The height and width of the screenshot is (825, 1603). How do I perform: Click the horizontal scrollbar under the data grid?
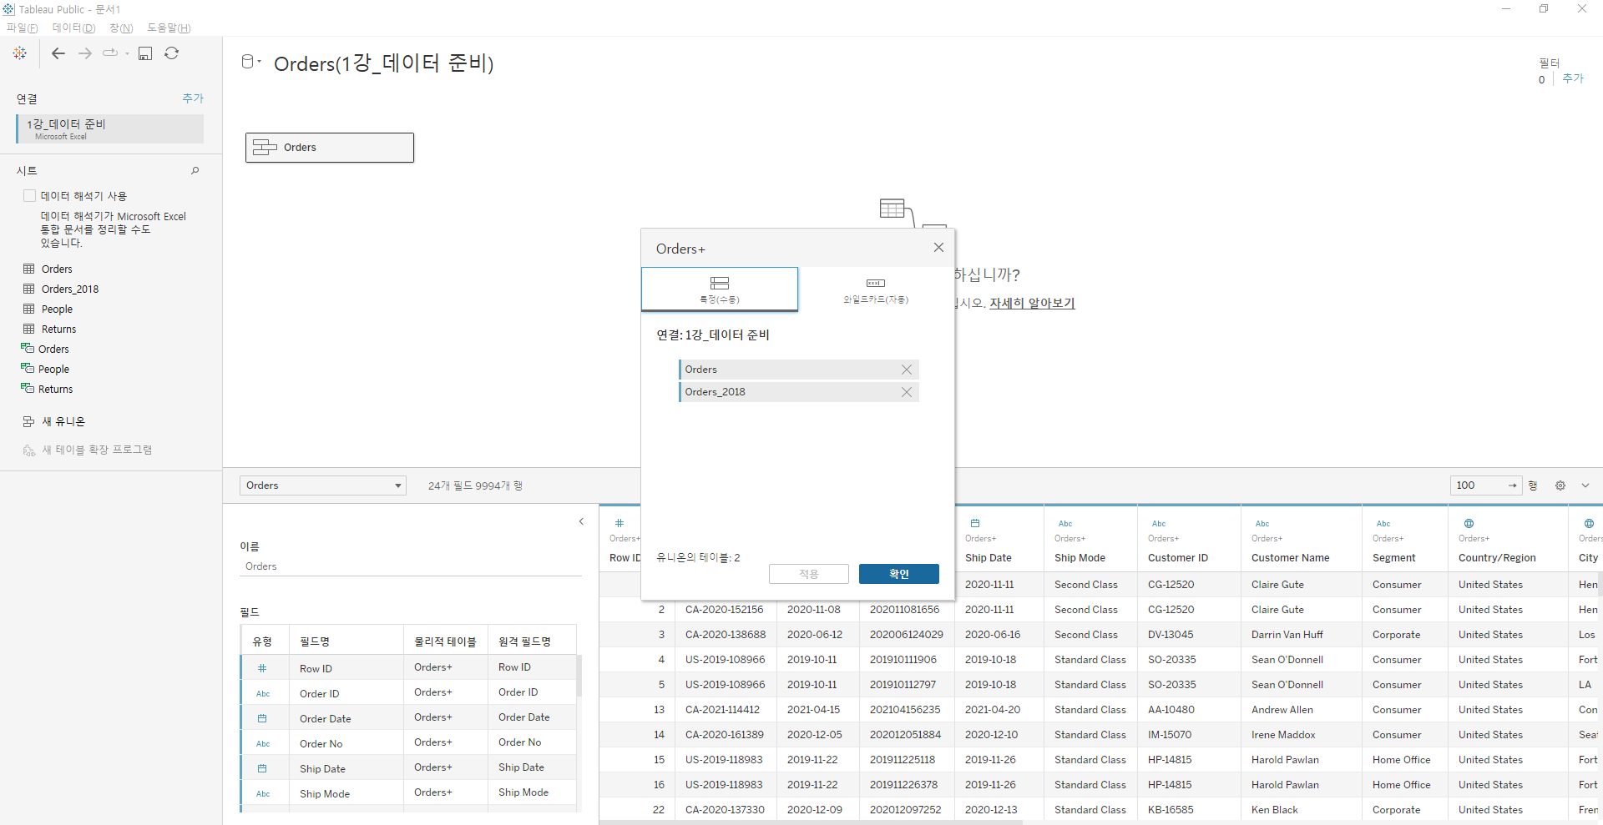point(811,822)
